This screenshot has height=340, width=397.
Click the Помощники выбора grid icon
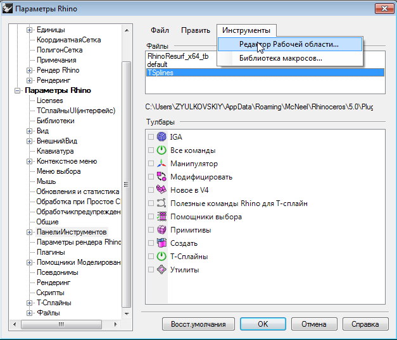(x=161, y=217)
